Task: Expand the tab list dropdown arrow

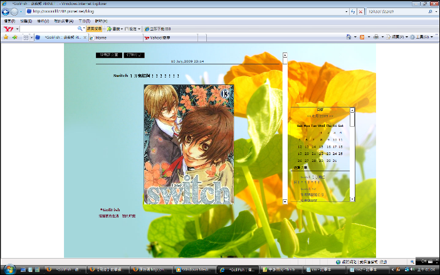Action: pos(31,37)
